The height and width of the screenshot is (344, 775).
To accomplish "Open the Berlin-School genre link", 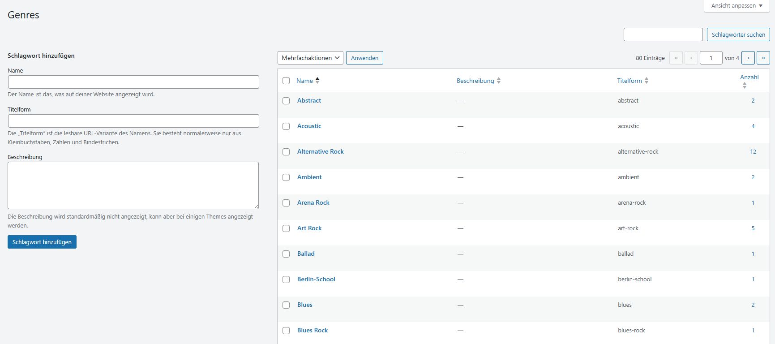I will pos(316,279).
